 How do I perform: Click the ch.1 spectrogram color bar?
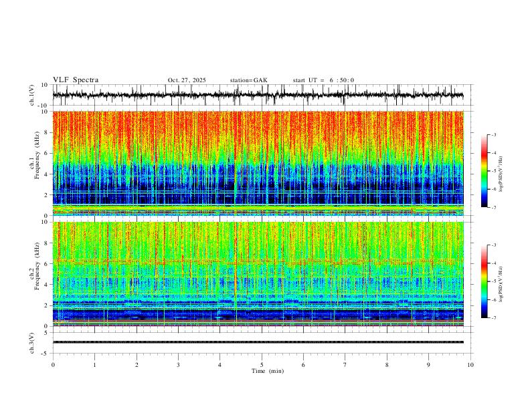[484, 171]
